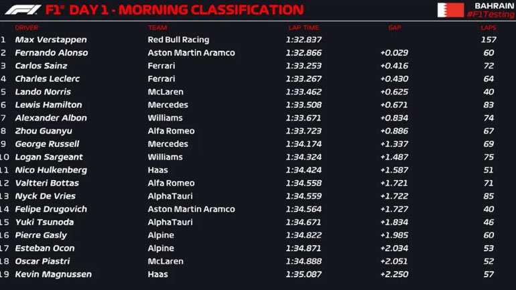The width and height of the screenshot is (516, 290).
Task: Click on Fernando Alonso's name
Action: [52, 53]
